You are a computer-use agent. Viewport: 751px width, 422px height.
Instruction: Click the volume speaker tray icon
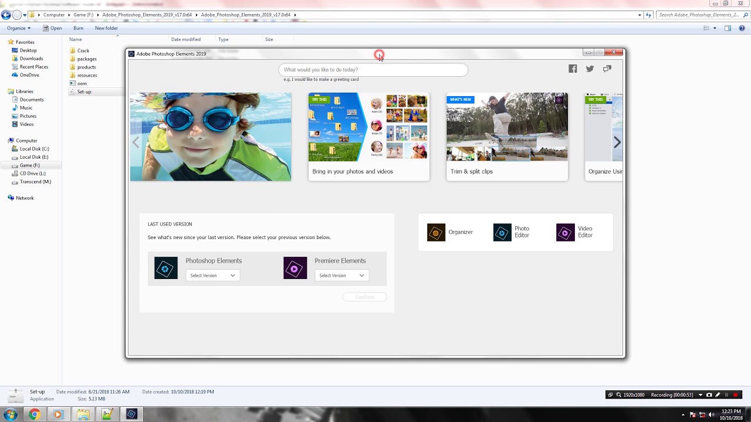pyautogui.click(x=712, y=414)
